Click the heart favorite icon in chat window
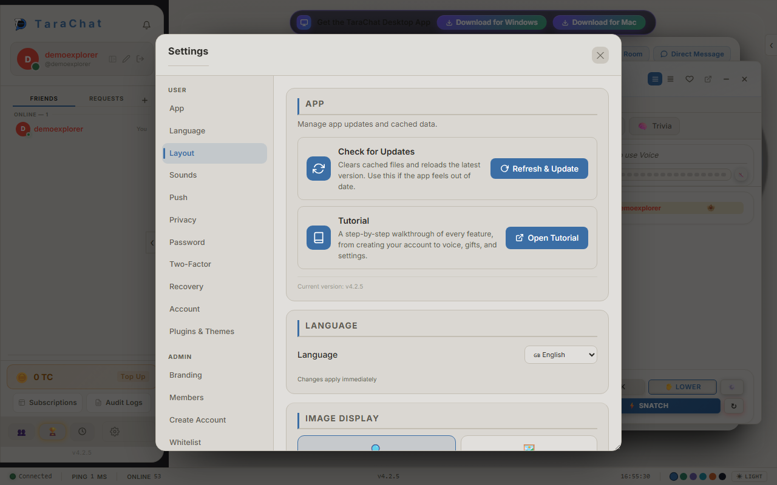Screen dimensions: 777x485 pos(690,79)
